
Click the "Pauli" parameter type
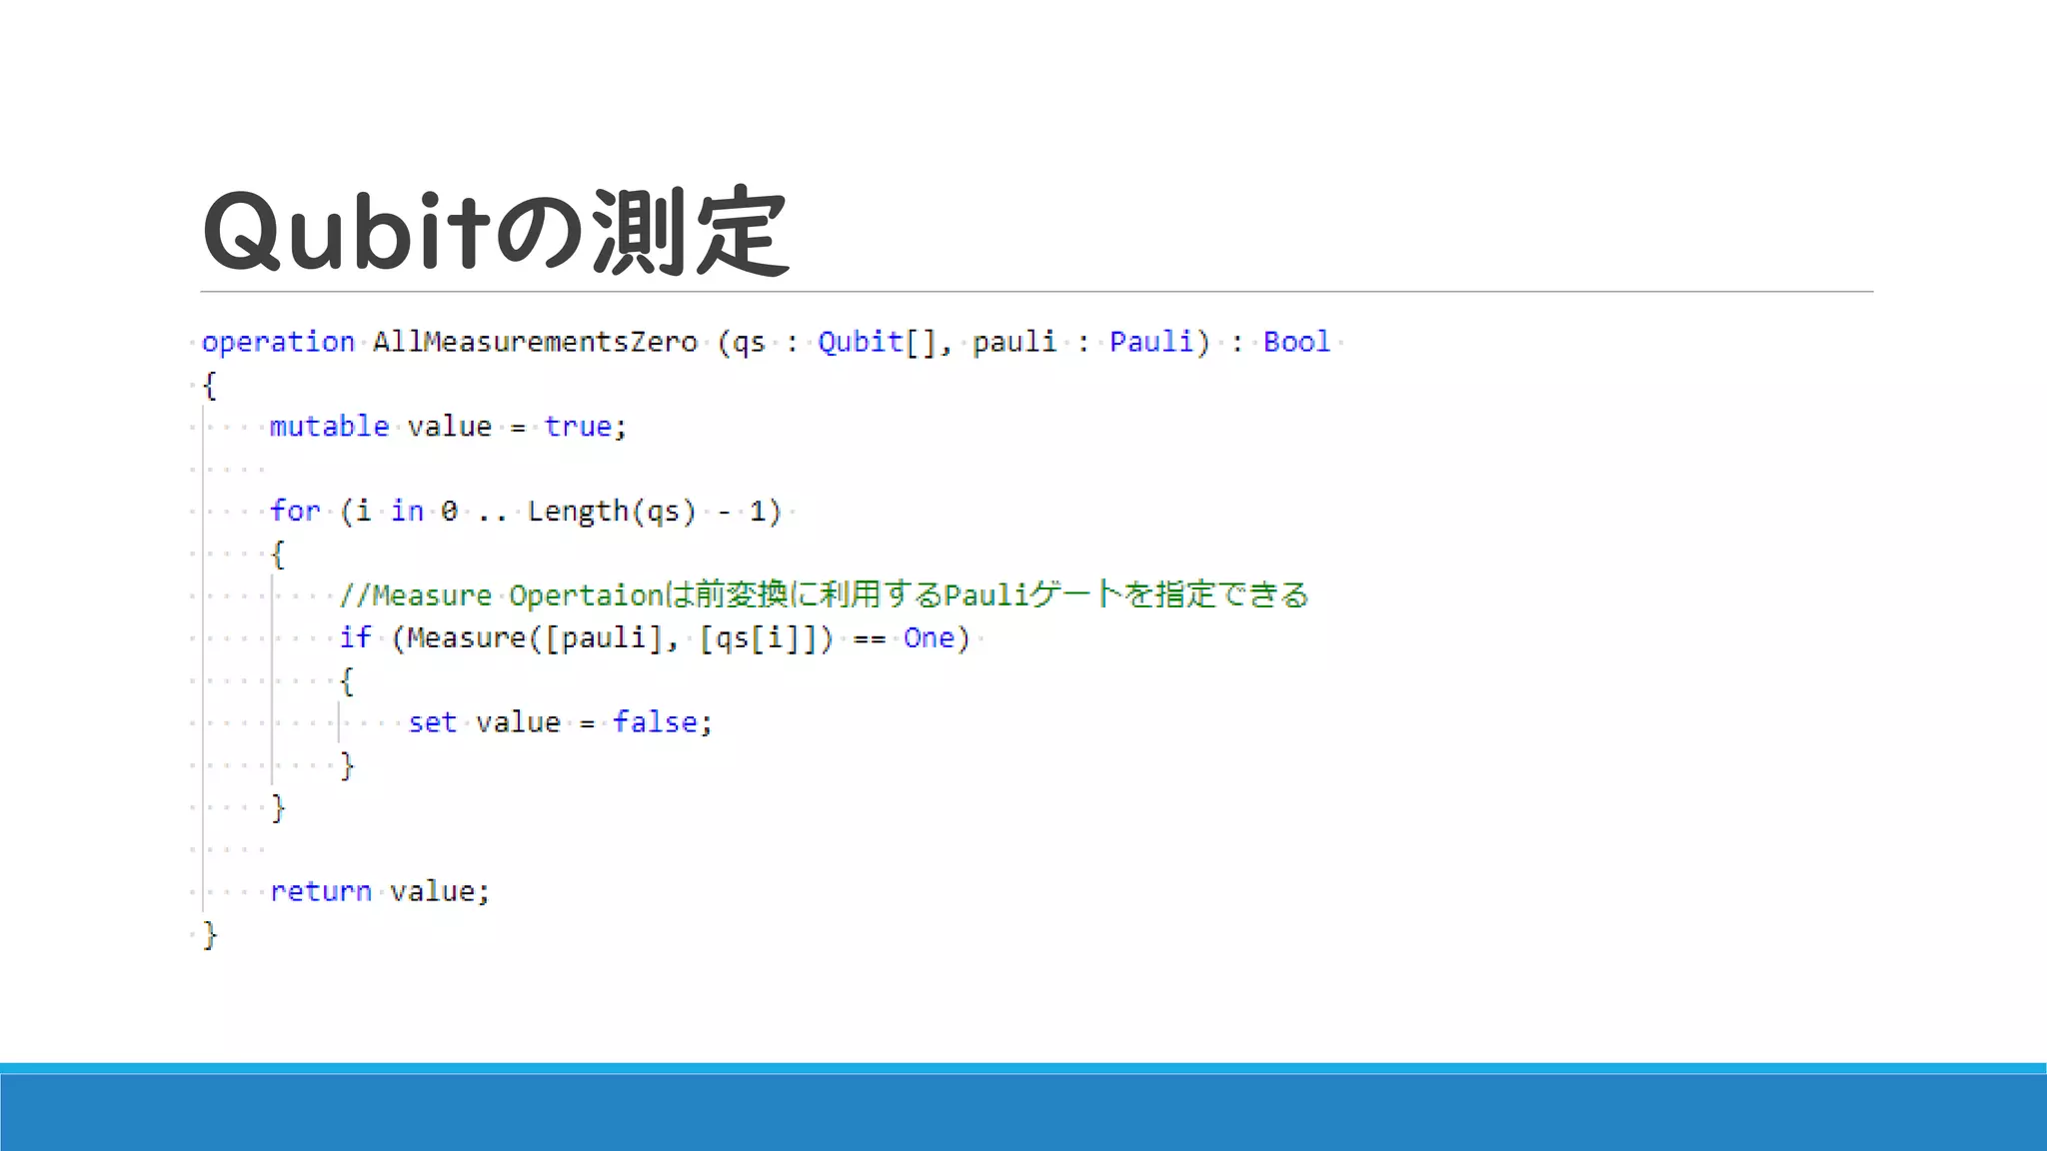tap(1150, 342)
